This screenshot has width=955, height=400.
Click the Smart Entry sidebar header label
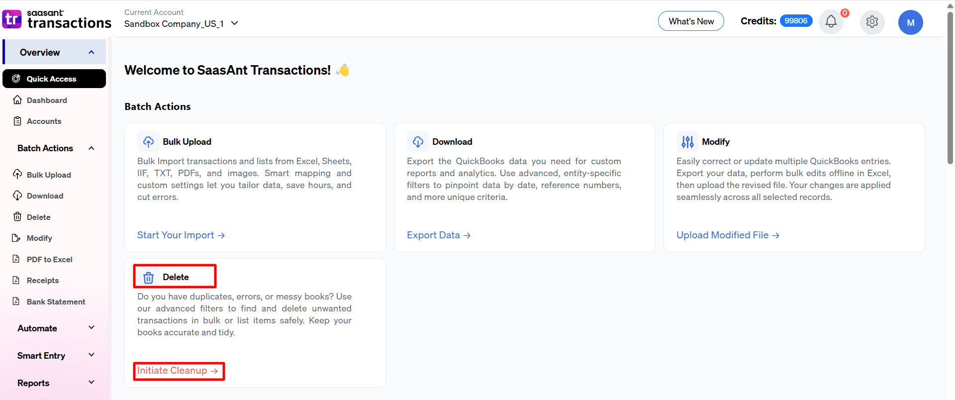(41, 356)
